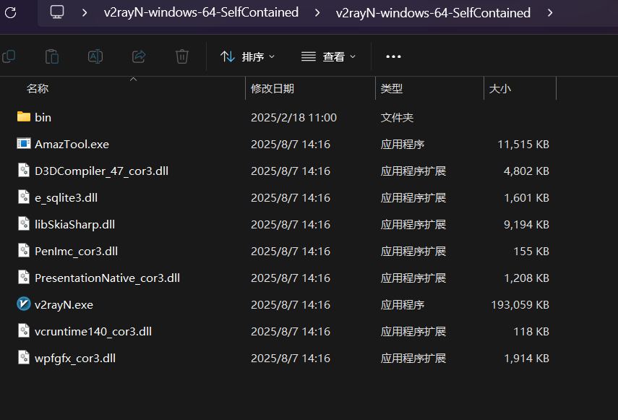
Task: Open the 查看 view dropdown
Action: pos(329,56)
